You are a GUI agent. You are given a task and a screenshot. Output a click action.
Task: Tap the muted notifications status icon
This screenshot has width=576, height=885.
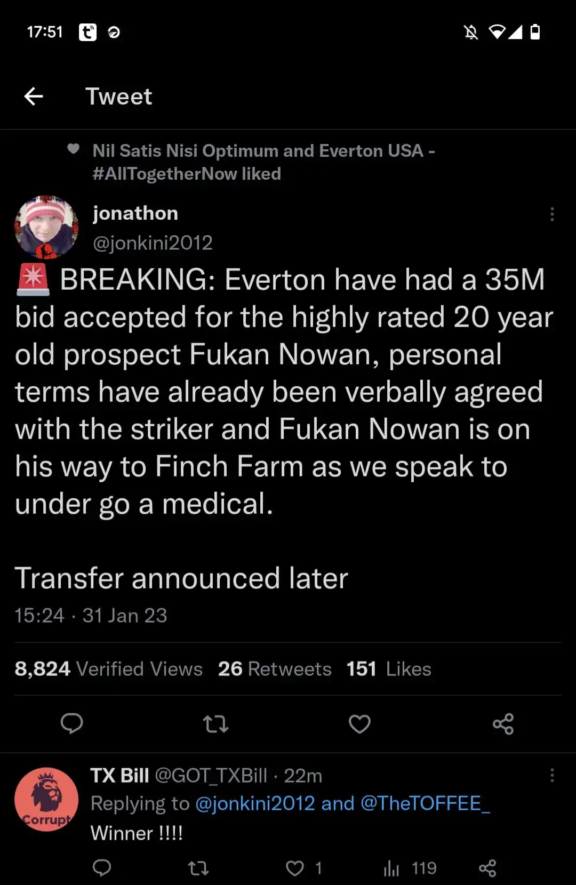[x=471, y=33]
